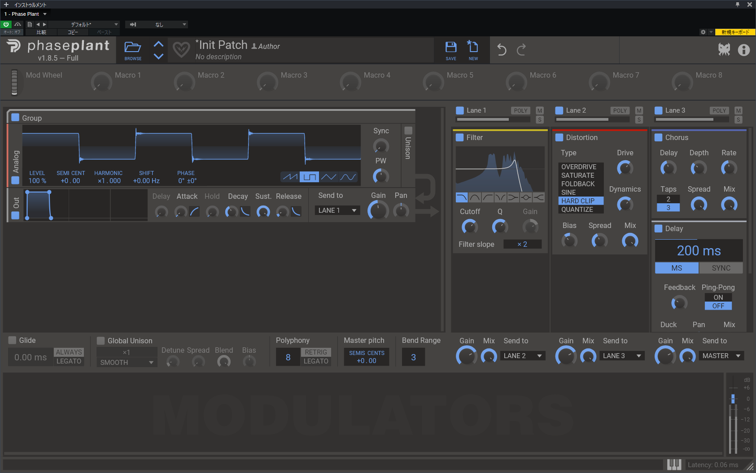Click the undo arrow icon
Screen dimensions: 756x473
point(502,49)
